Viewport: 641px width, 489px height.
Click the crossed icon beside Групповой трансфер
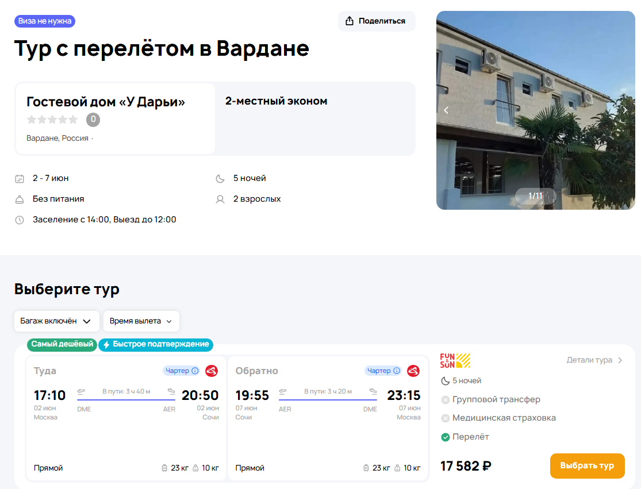pos(446,399)
